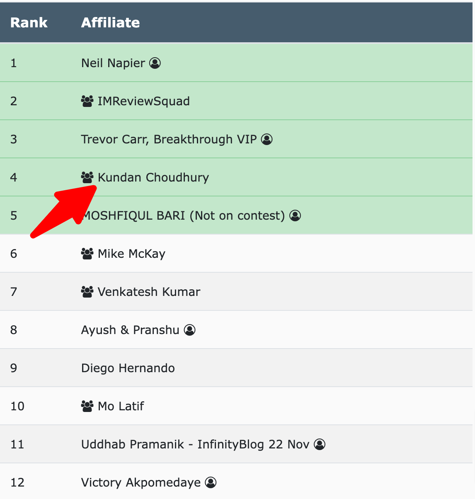Viewport: 475px width, 499px height.
Task: Click the profile icon next to MOSHFIQUL BARI
Action: 295,216
